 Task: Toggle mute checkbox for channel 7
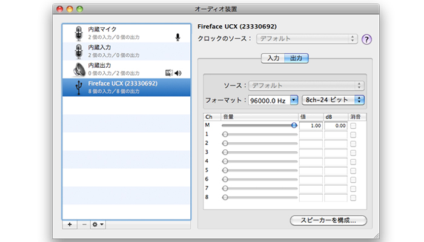[353, 189]
